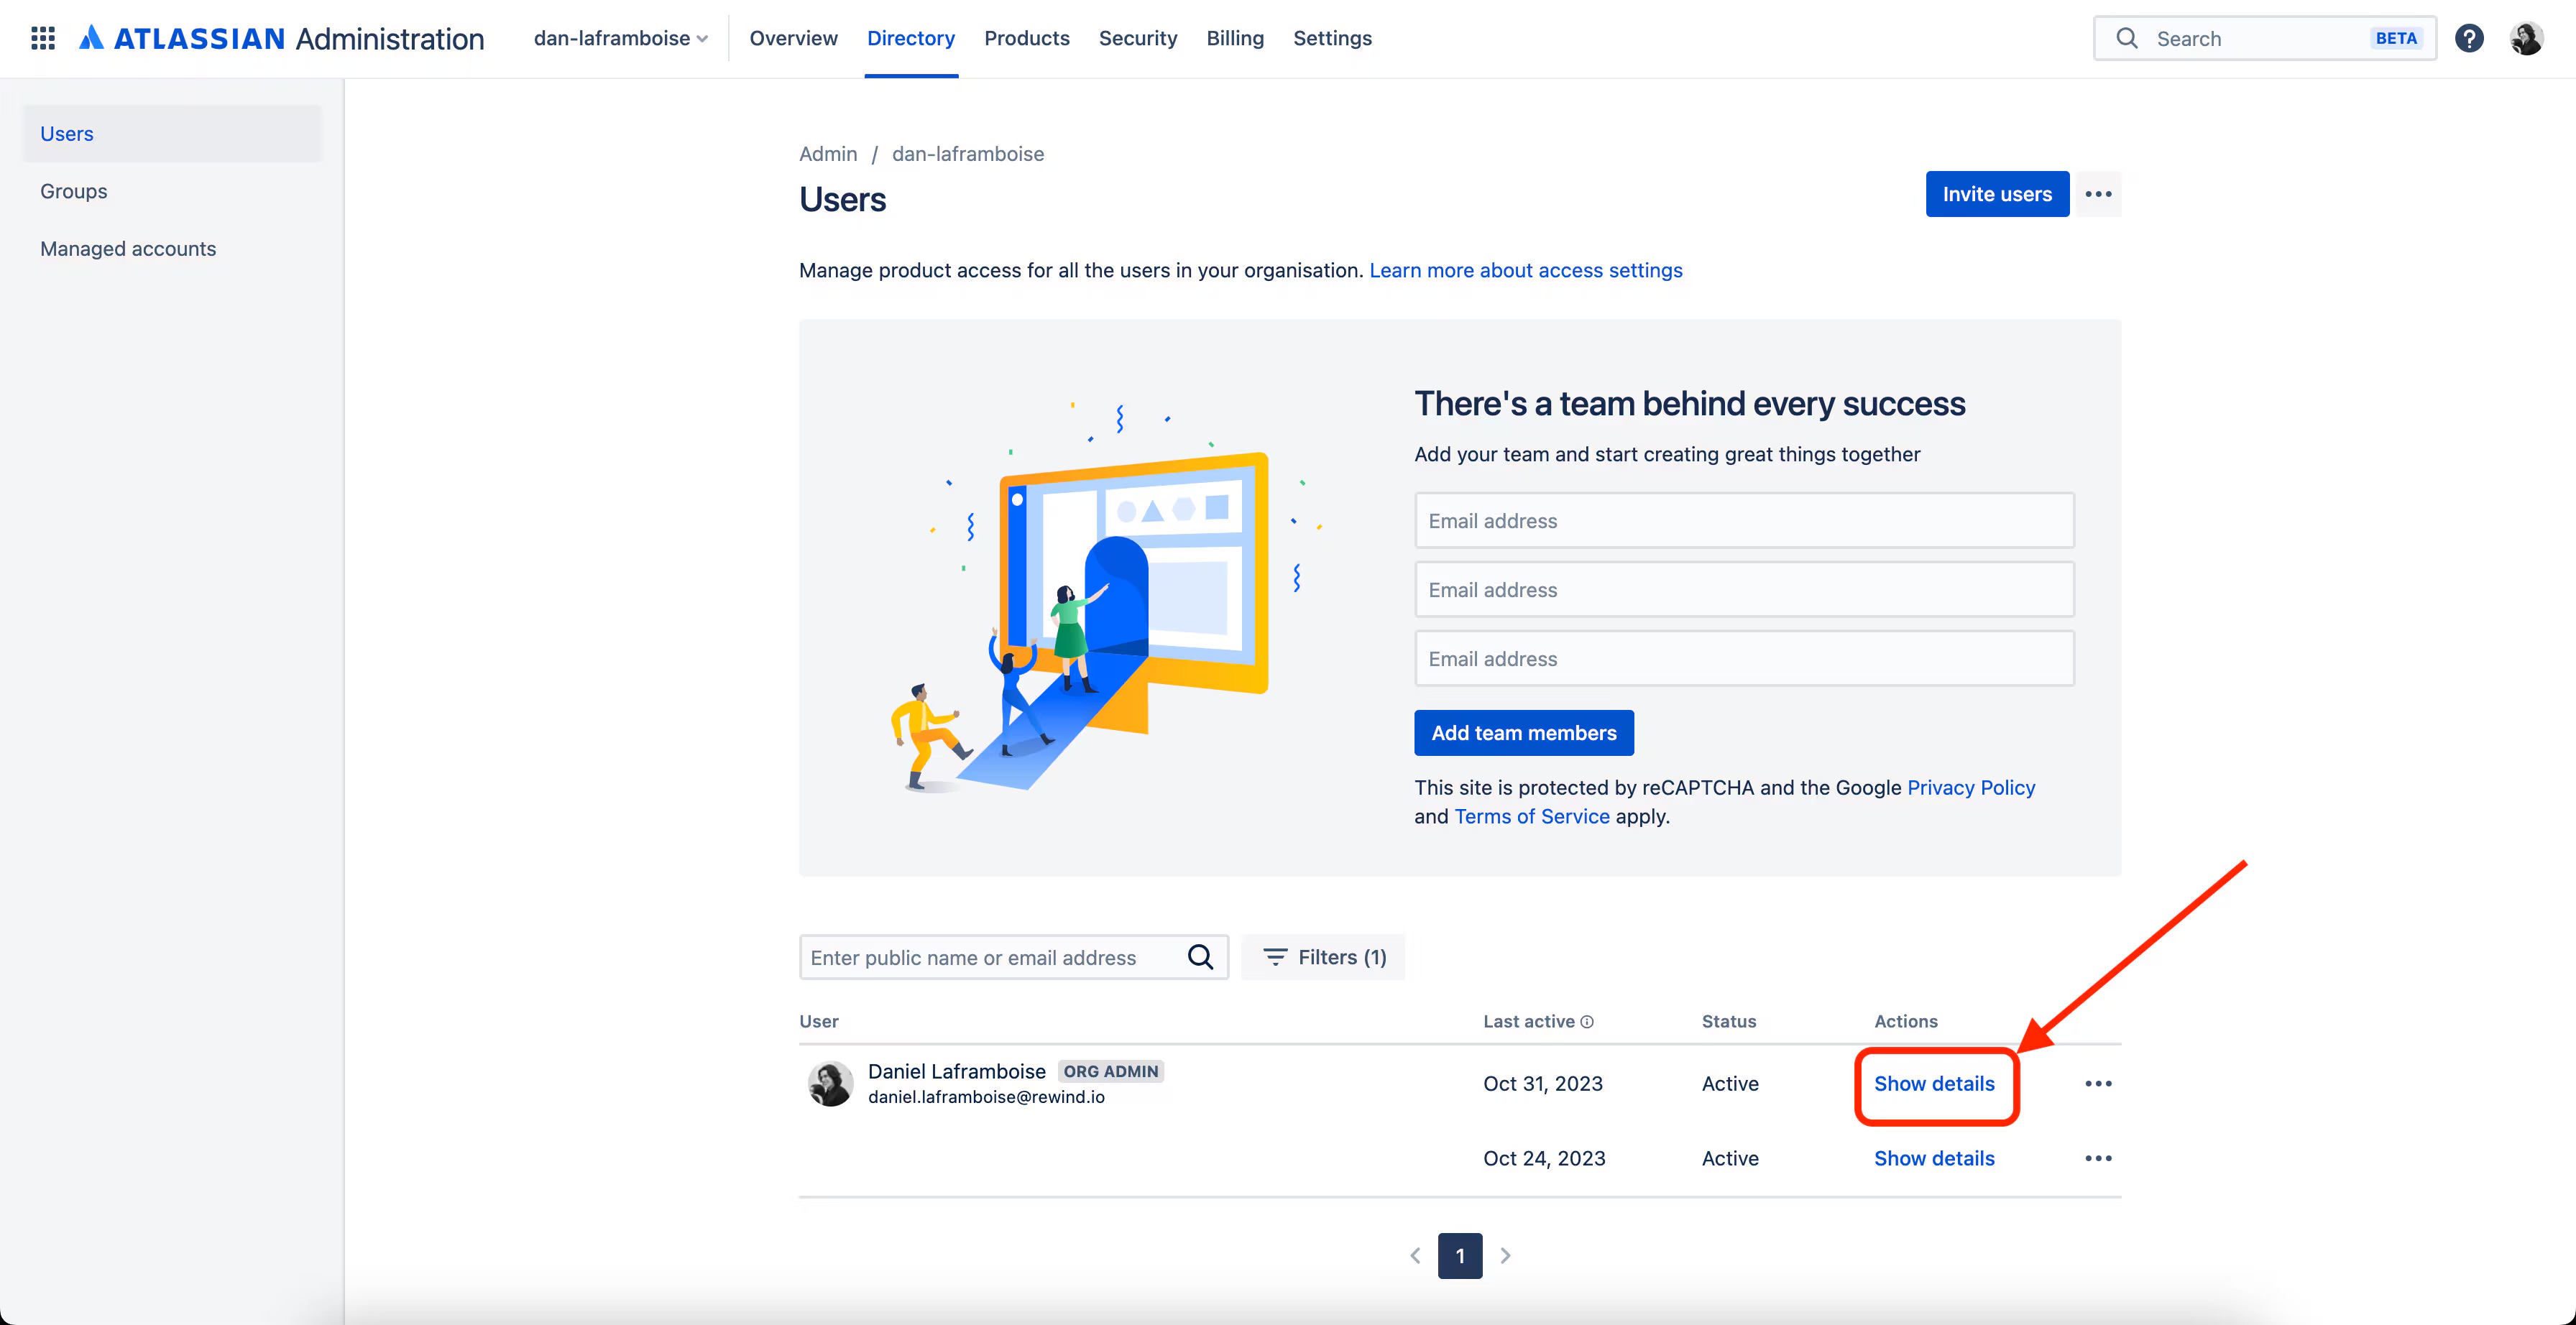This screenshot has width=2576, height=1325.
Task: Show details for the Oct 24, 2023 user
Action: (1934, 1158)
